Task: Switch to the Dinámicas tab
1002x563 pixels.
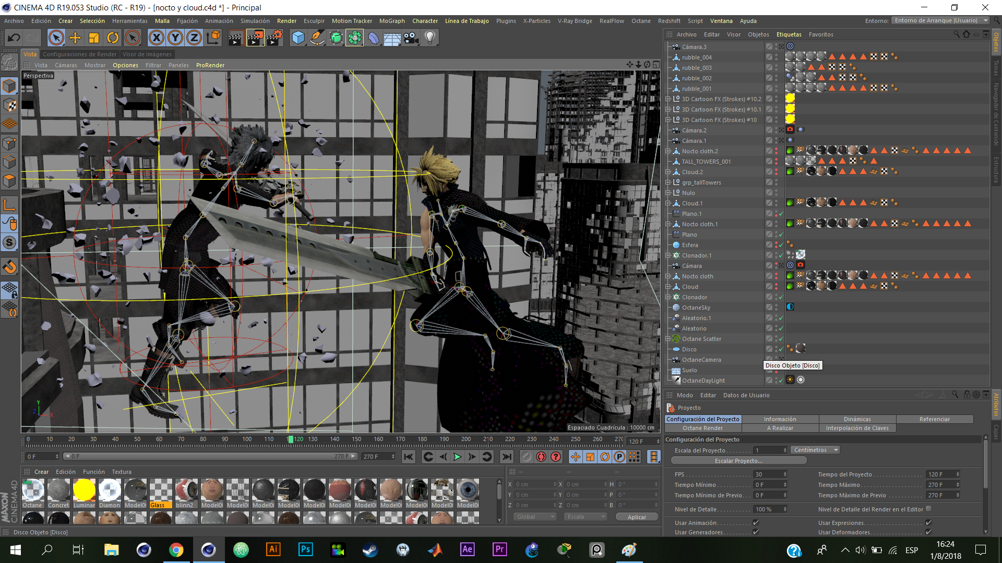Action: (857, 419)
